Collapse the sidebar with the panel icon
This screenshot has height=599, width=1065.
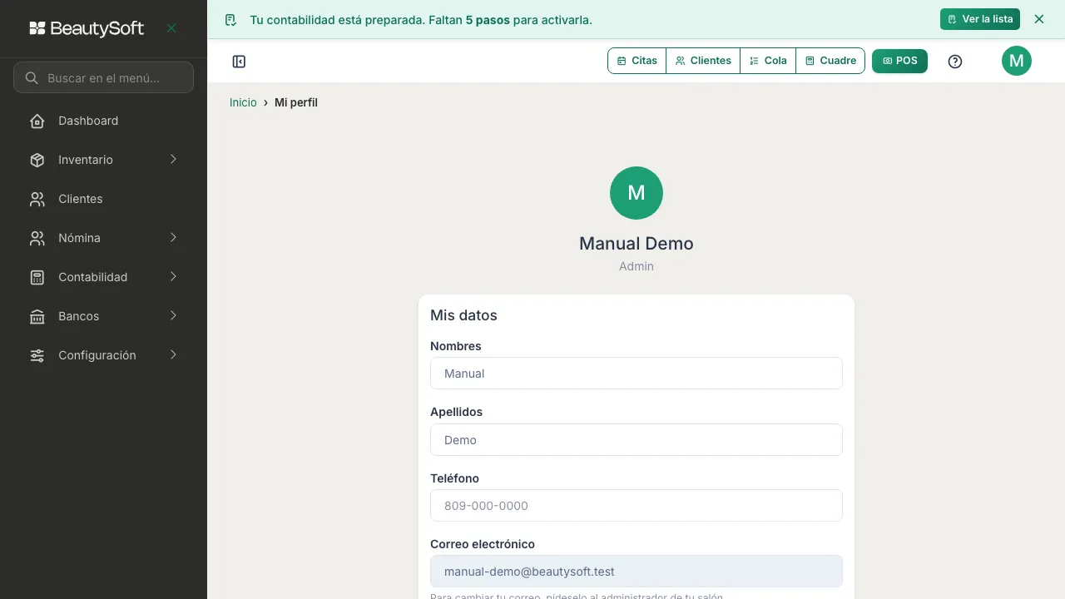click(239, 61)
